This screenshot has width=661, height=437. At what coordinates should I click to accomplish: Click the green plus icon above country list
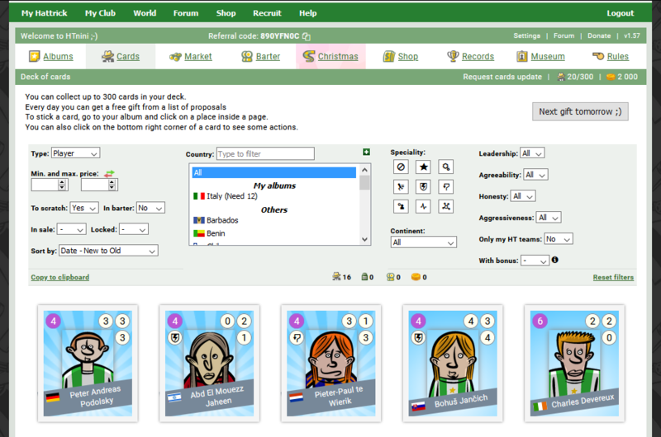tap(366, 152)
